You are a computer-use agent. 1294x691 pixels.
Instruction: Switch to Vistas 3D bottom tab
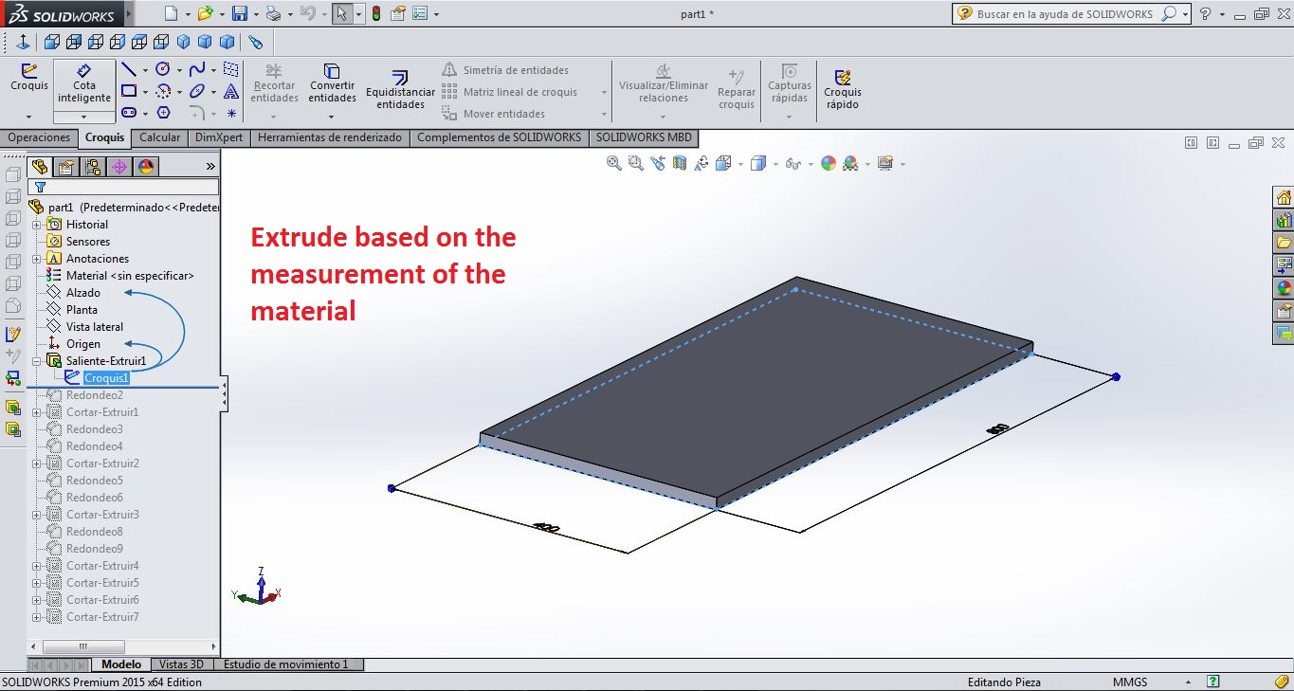181,664
